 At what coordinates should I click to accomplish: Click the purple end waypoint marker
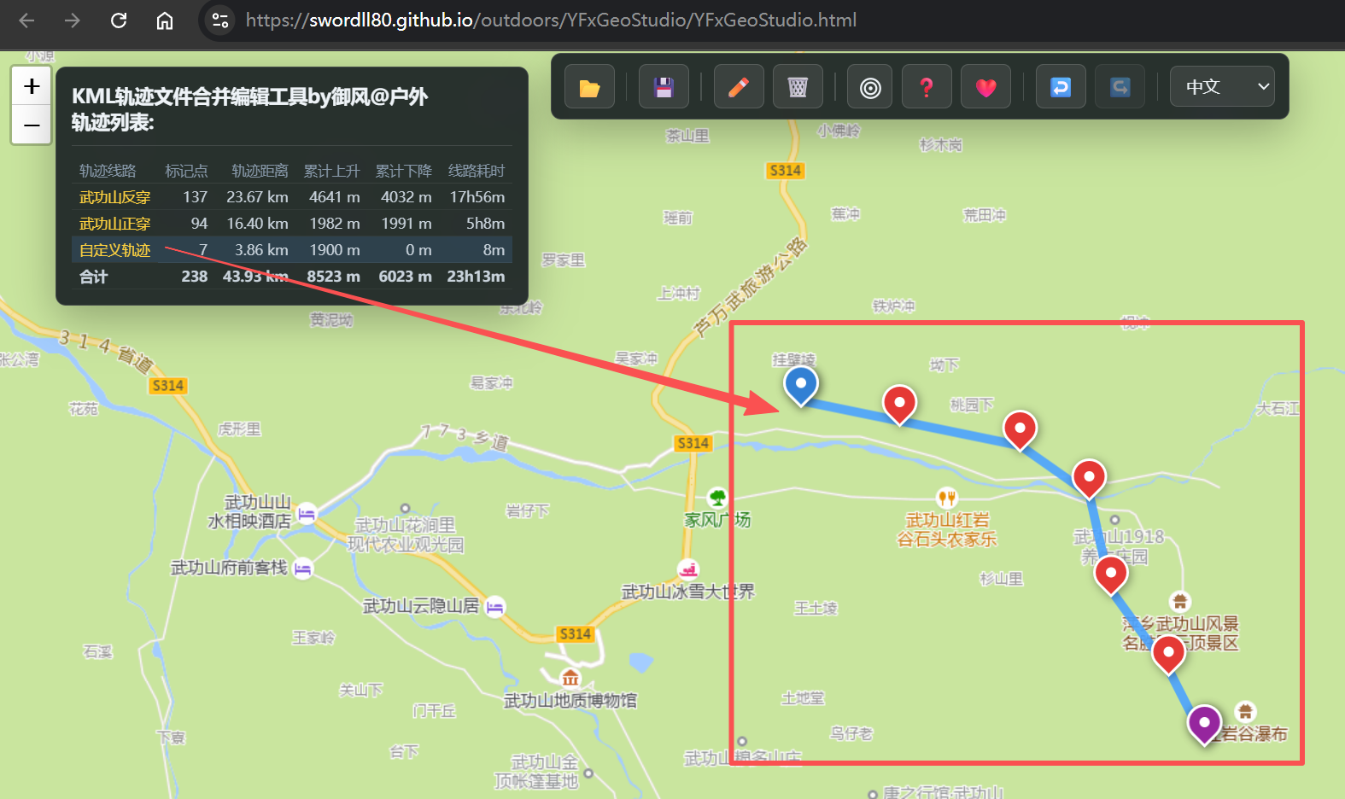pyautogui.click(x=1204, y=725)
